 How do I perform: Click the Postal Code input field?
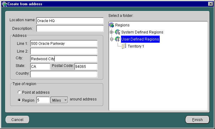(86, 66)
